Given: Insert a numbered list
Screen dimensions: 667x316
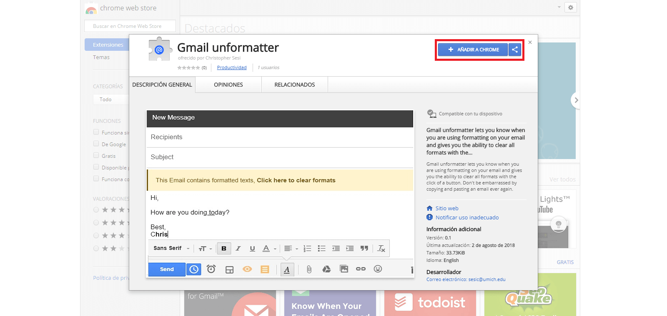Looking at the screenshot, I should click(x=307, y=249).
